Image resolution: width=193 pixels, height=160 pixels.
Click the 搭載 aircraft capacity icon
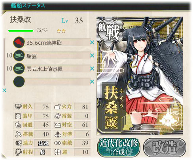(x=18, y=134)
